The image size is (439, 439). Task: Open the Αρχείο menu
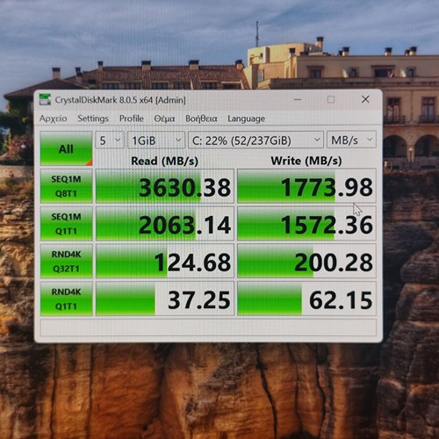click(x=54, y=119)
